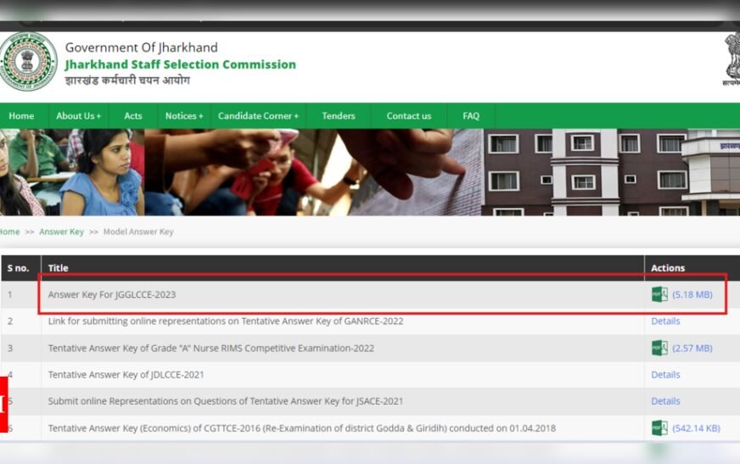Open the PDF icon for Grade A Nurse RIMS key
Screen dimensions: 740x464
(x=659, y=348)
